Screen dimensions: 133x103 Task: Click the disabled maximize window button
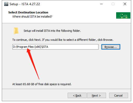point(113,4)
